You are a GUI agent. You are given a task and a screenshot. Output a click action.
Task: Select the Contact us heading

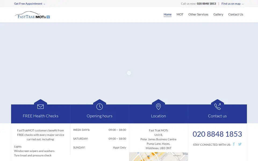(217, 116)
